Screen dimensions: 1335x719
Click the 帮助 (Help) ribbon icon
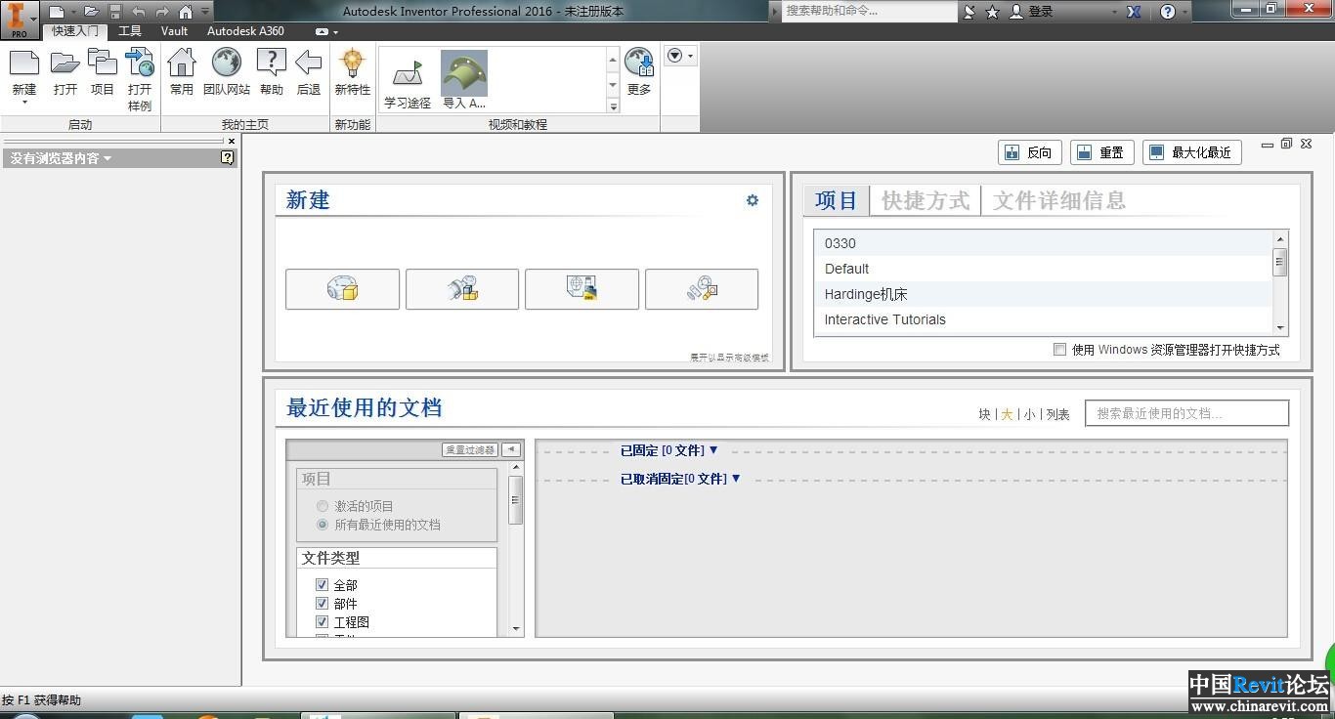pyautogui.click(x=271, y=63)
